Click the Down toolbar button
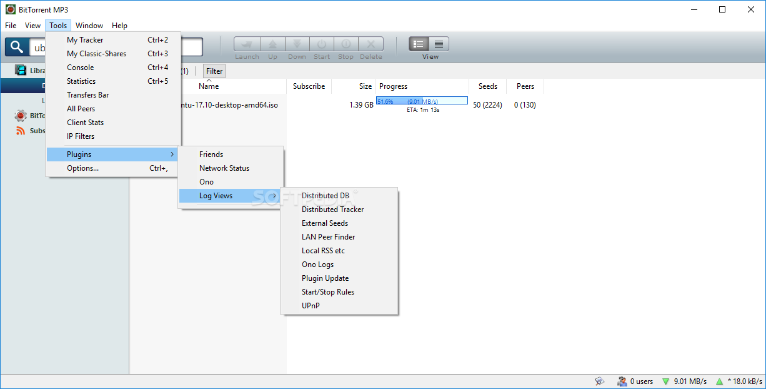The width and height of the screenshot is (766, 389). (297, 44)
